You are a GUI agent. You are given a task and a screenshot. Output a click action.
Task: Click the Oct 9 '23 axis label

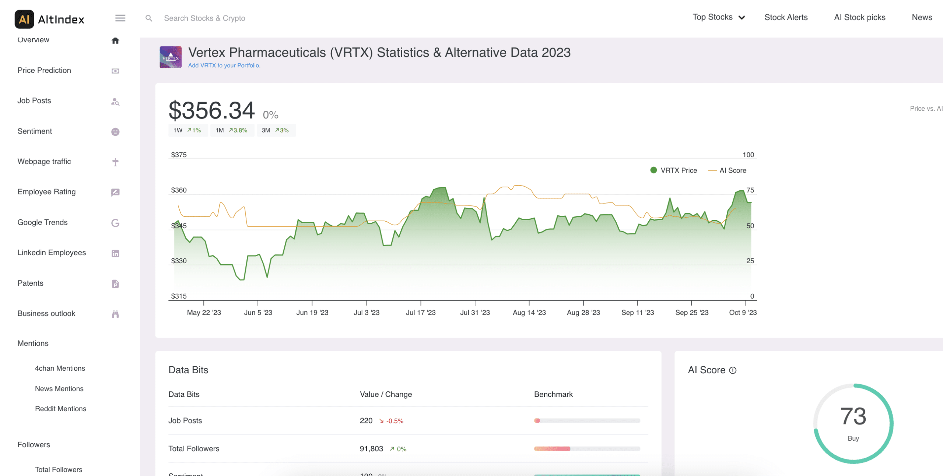pos(743,313)
